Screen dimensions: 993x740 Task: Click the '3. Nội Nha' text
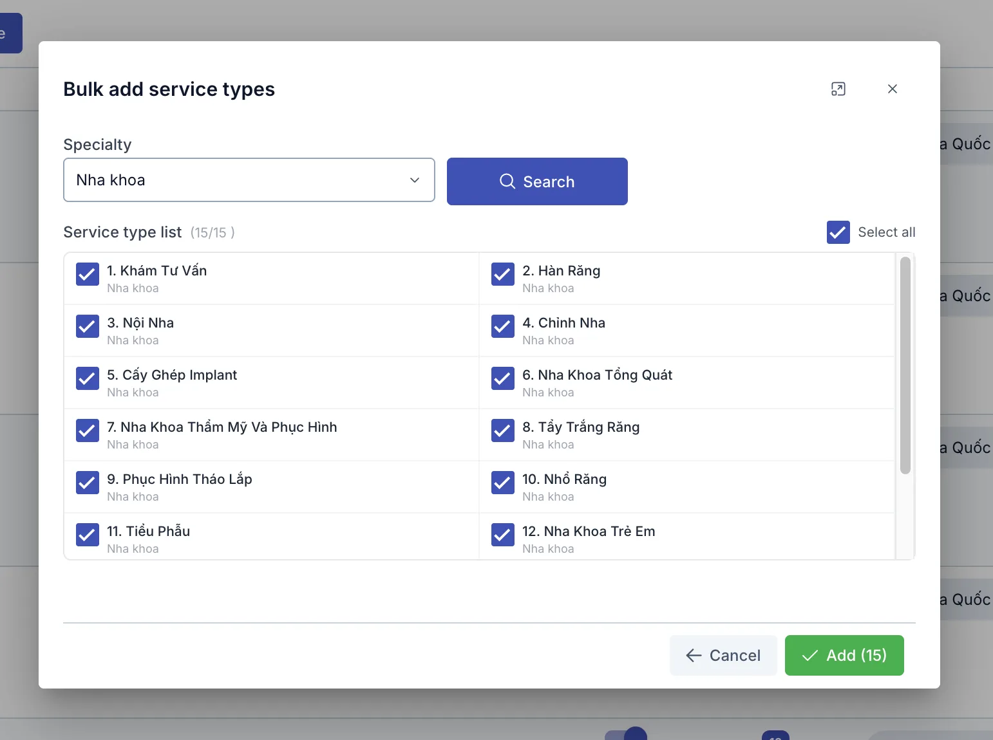(140, 323)
